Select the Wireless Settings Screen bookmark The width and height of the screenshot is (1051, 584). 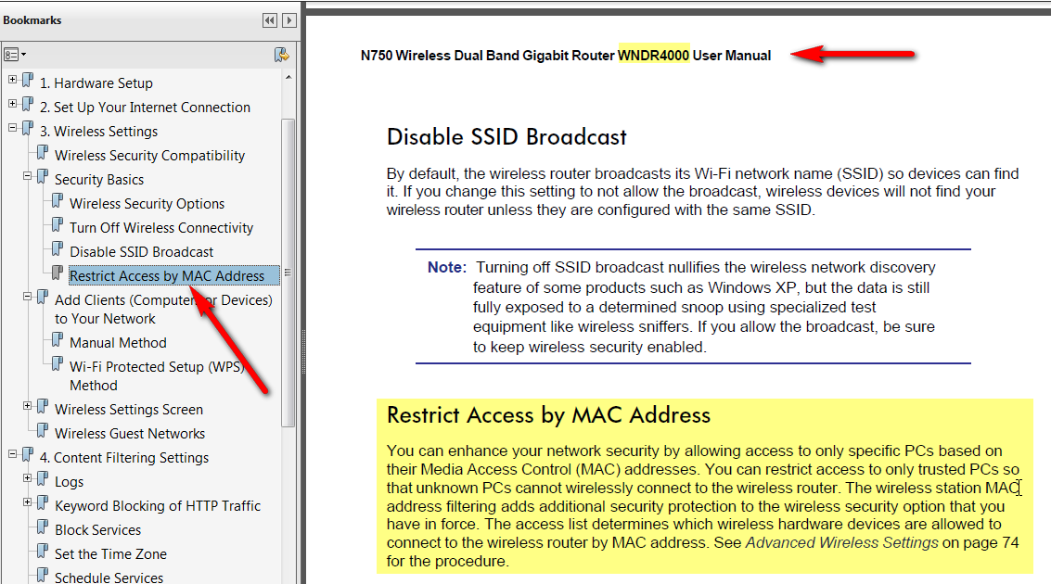click(x=129, y=409)
